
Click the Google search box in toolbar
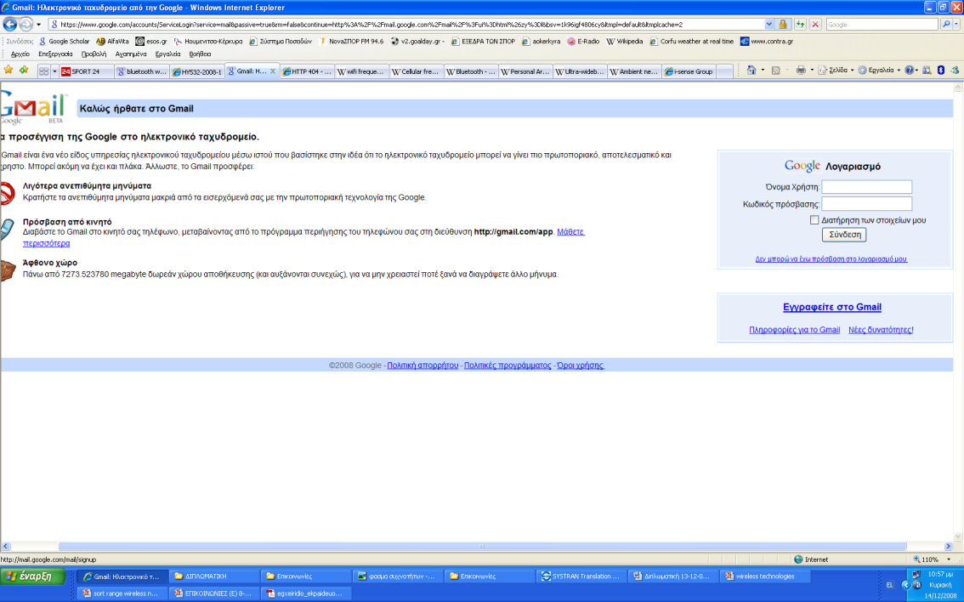coord(882,25)
